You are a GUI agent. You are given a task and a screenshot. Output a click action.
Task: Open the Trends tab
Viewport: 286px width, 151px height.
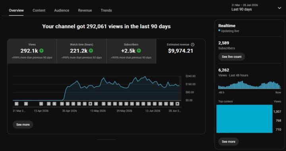[x=106, y=10]
